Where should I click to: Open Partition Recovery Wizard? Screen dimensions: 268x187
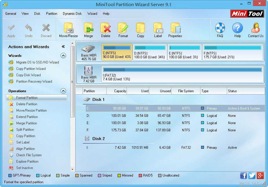point(34,81)
